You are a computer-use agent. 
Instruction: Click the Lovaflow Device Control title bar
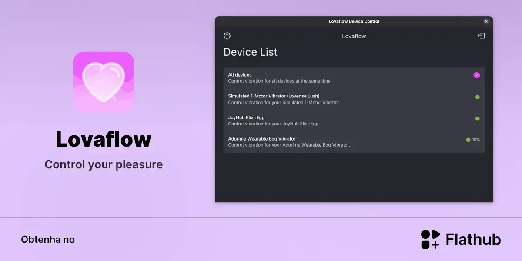pyautogui.click(x=354, y=21)
